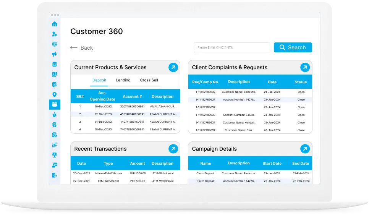Expand the Campaign Details panel arrow
Screen dimensions: 369x216
305,149
